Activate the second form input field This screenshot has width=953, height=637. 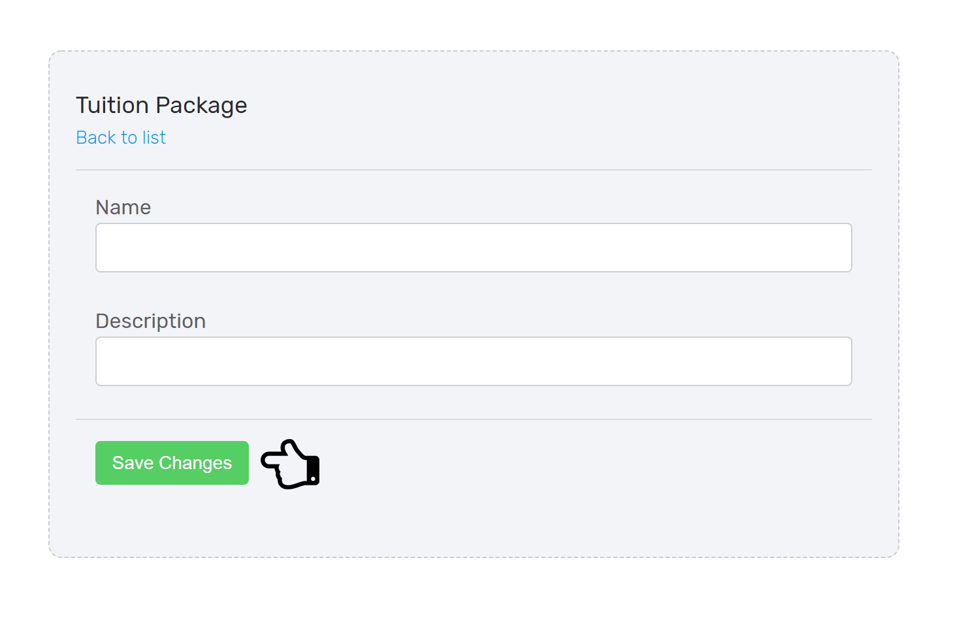coord(474,361)
